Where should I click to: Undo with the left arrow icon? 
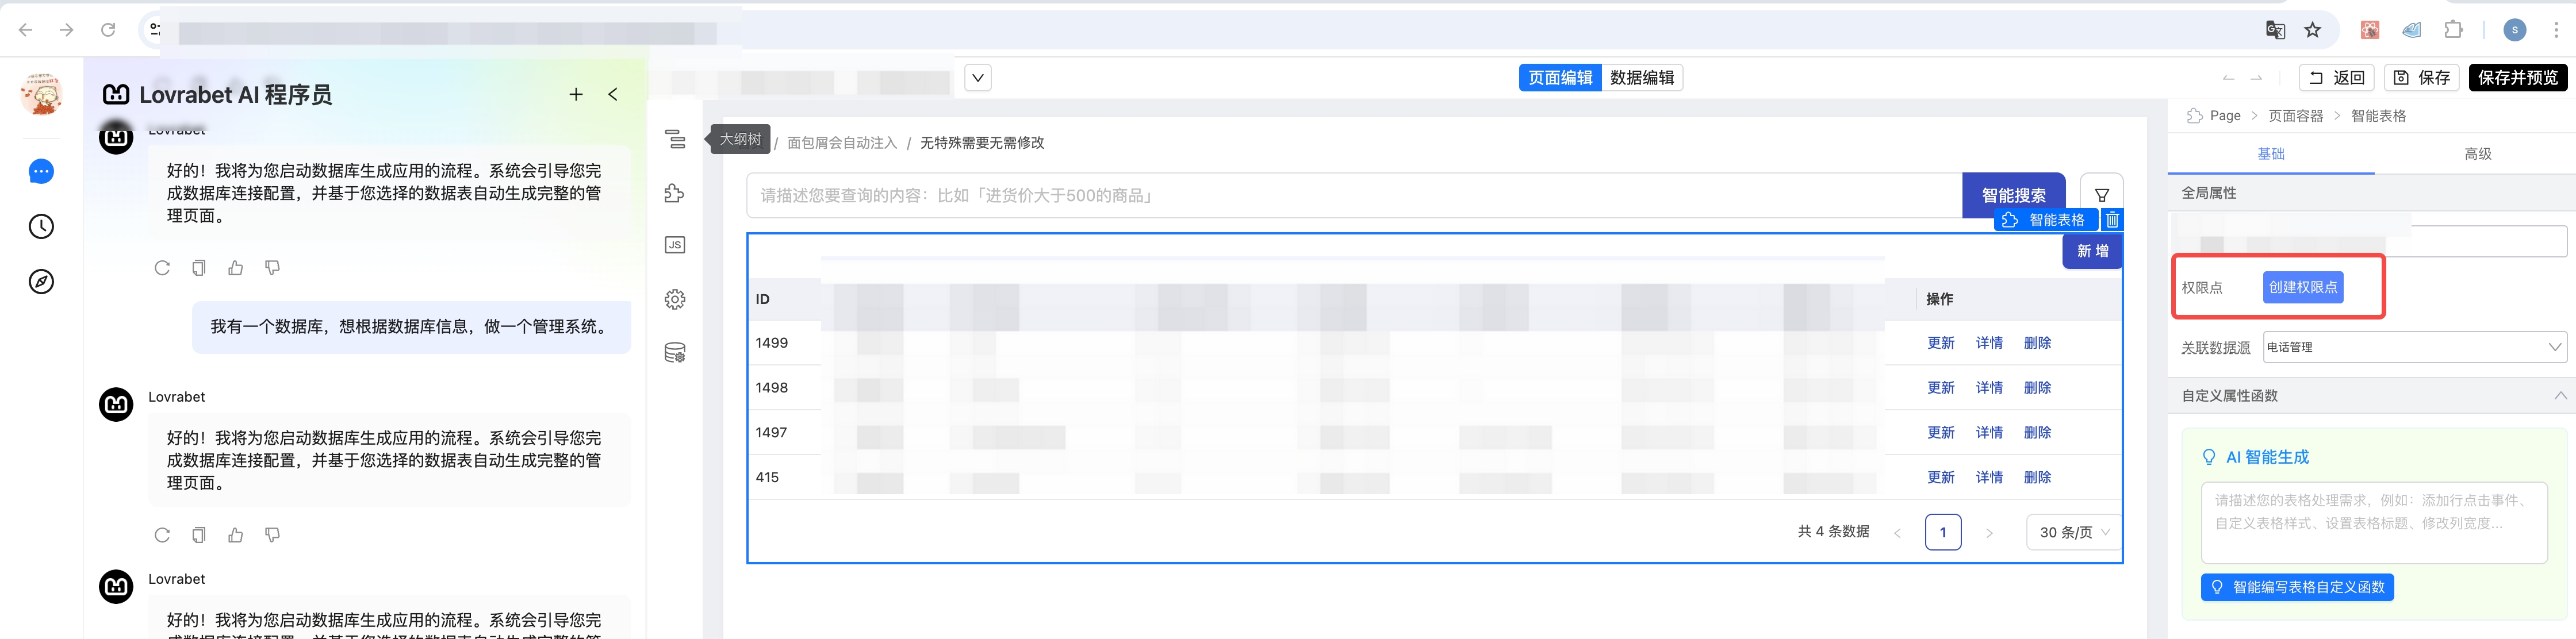pos(2228,78)
